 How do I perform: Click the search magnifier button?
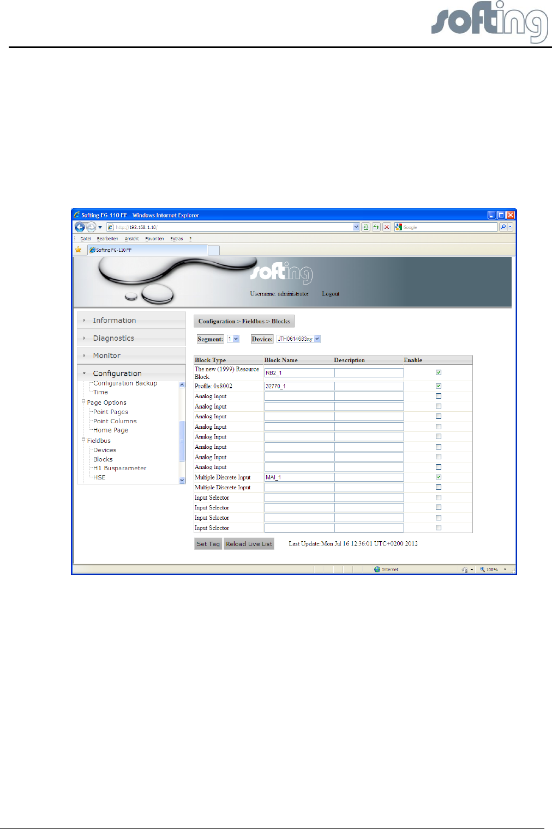tap(503, 227)
